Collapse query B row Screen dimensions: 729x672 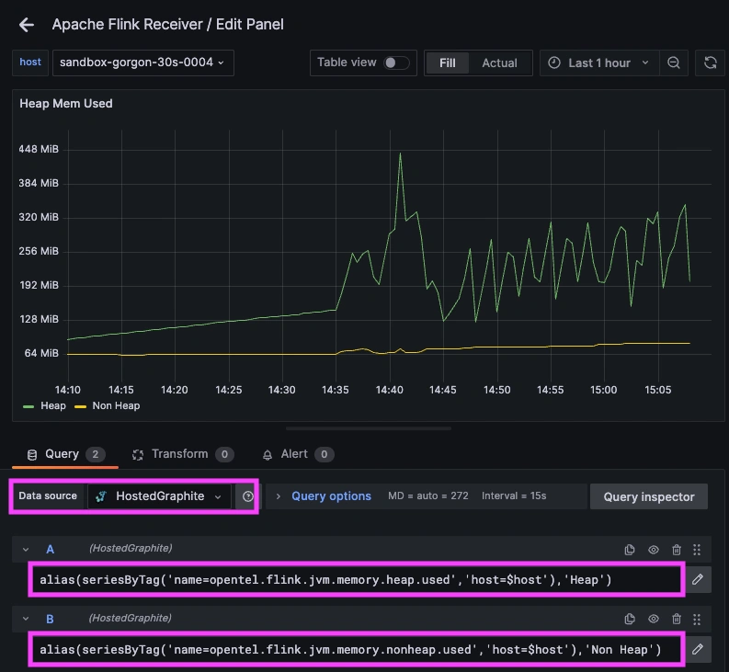[26, 619]
